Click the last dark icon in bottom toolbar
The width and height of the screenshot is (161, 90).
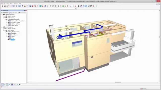click(20, 84)
